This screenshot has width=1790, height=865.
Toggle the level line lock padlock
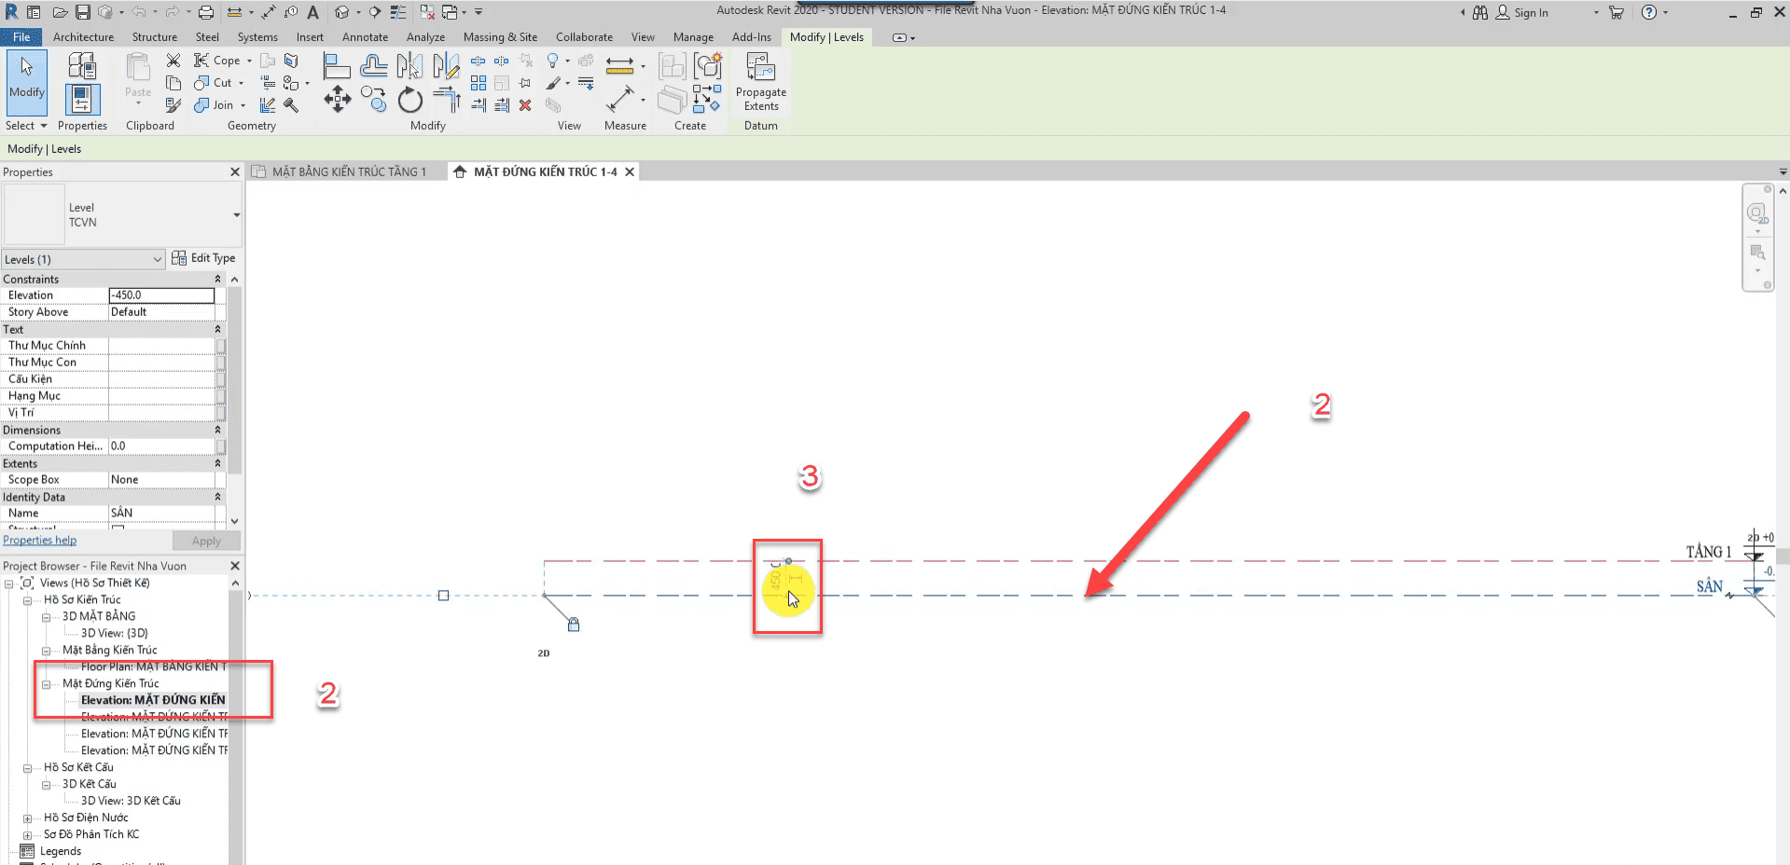click(x=574, y=625)
